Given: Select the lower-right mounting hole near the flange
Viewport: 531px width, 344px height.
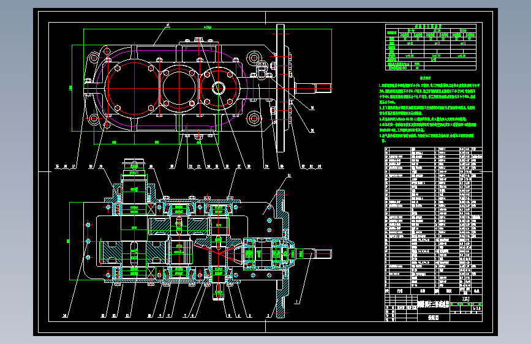Looking at the screenshot, I should point(254,119).
